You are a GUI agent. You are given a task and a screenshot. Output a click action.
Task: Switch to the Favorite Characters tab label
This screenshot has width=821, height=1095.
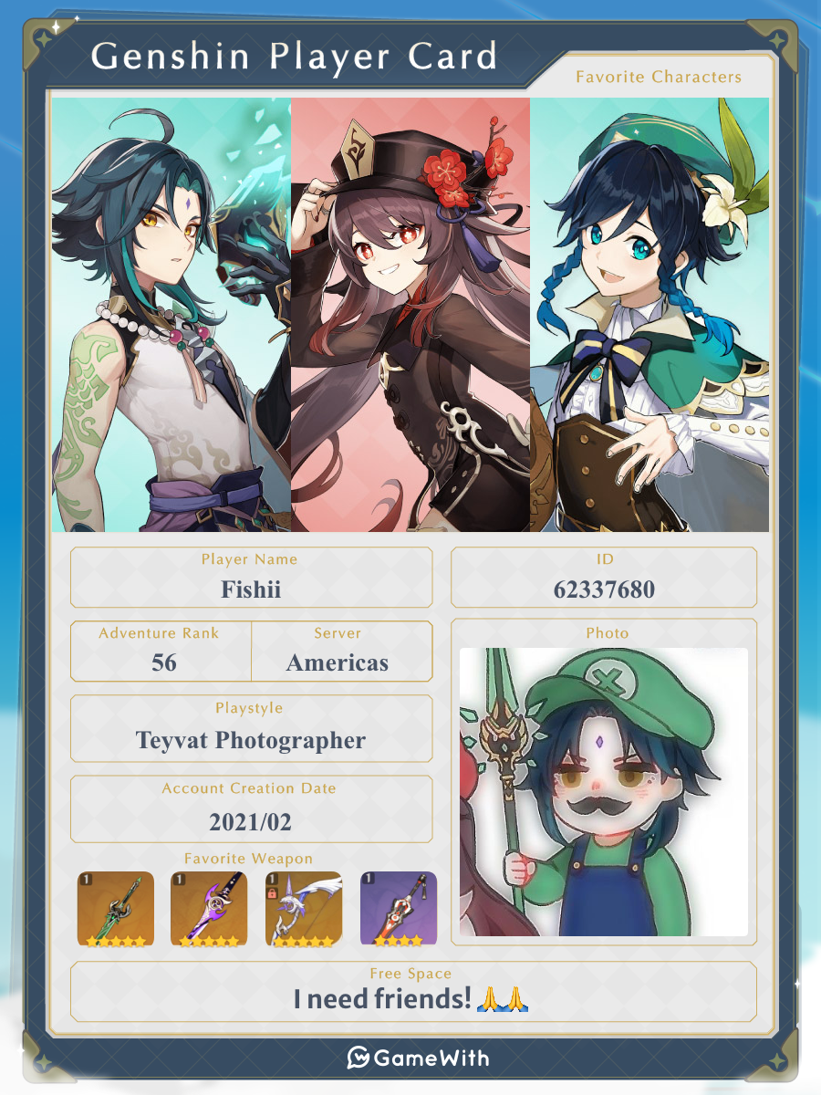coord(659,78)
